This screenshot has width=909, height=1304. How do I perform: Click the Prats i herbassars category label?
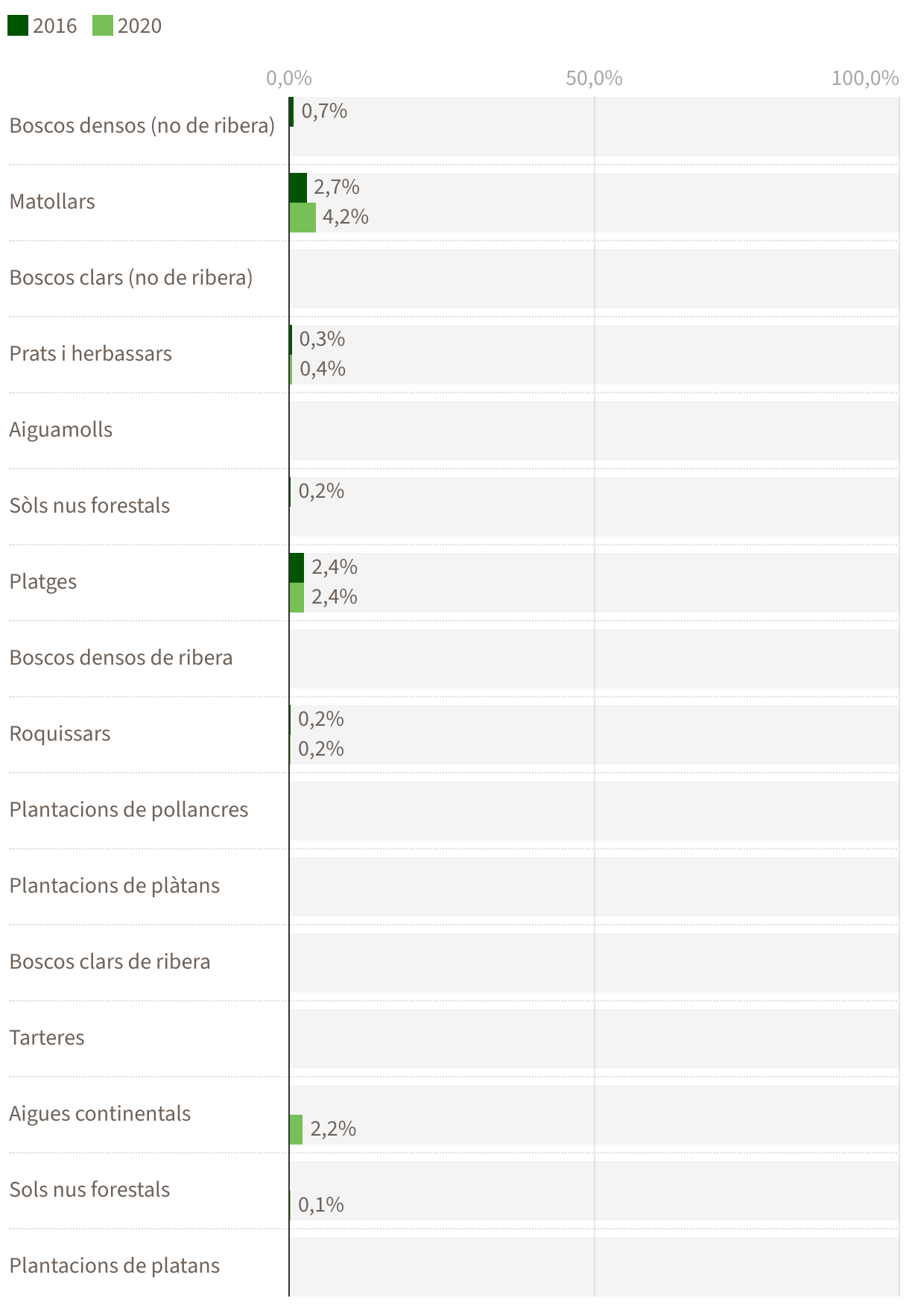[x=90, y=353]
